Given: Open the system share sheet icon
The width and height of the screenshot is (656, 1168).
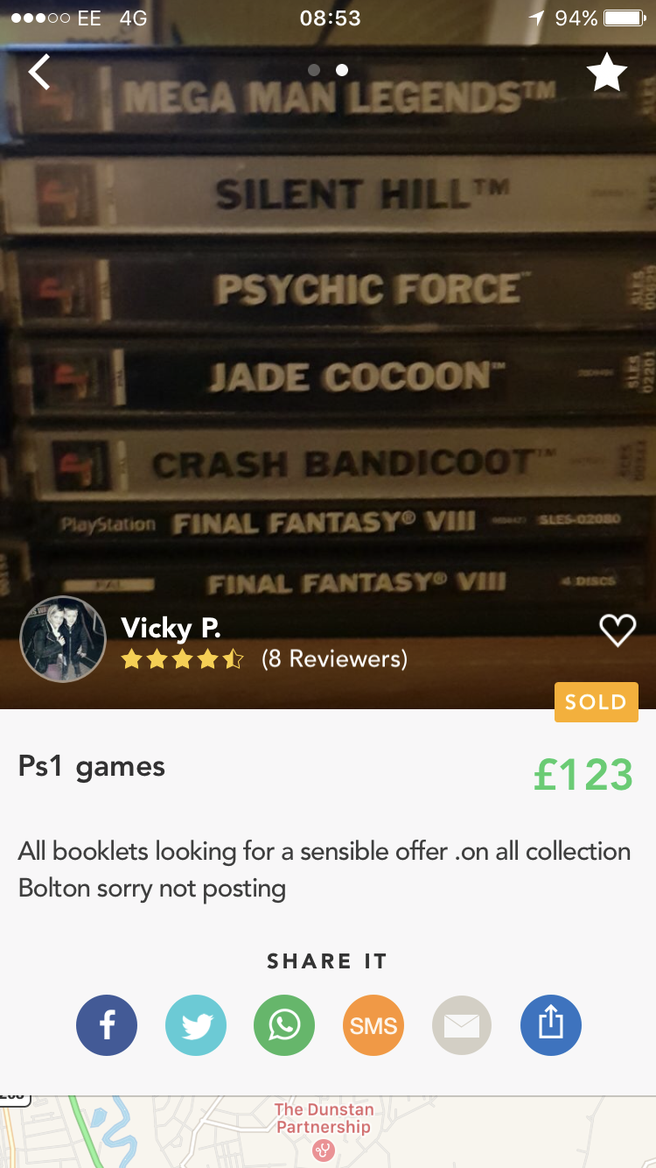Looking at the screenshot, I should pos(551,1025).
